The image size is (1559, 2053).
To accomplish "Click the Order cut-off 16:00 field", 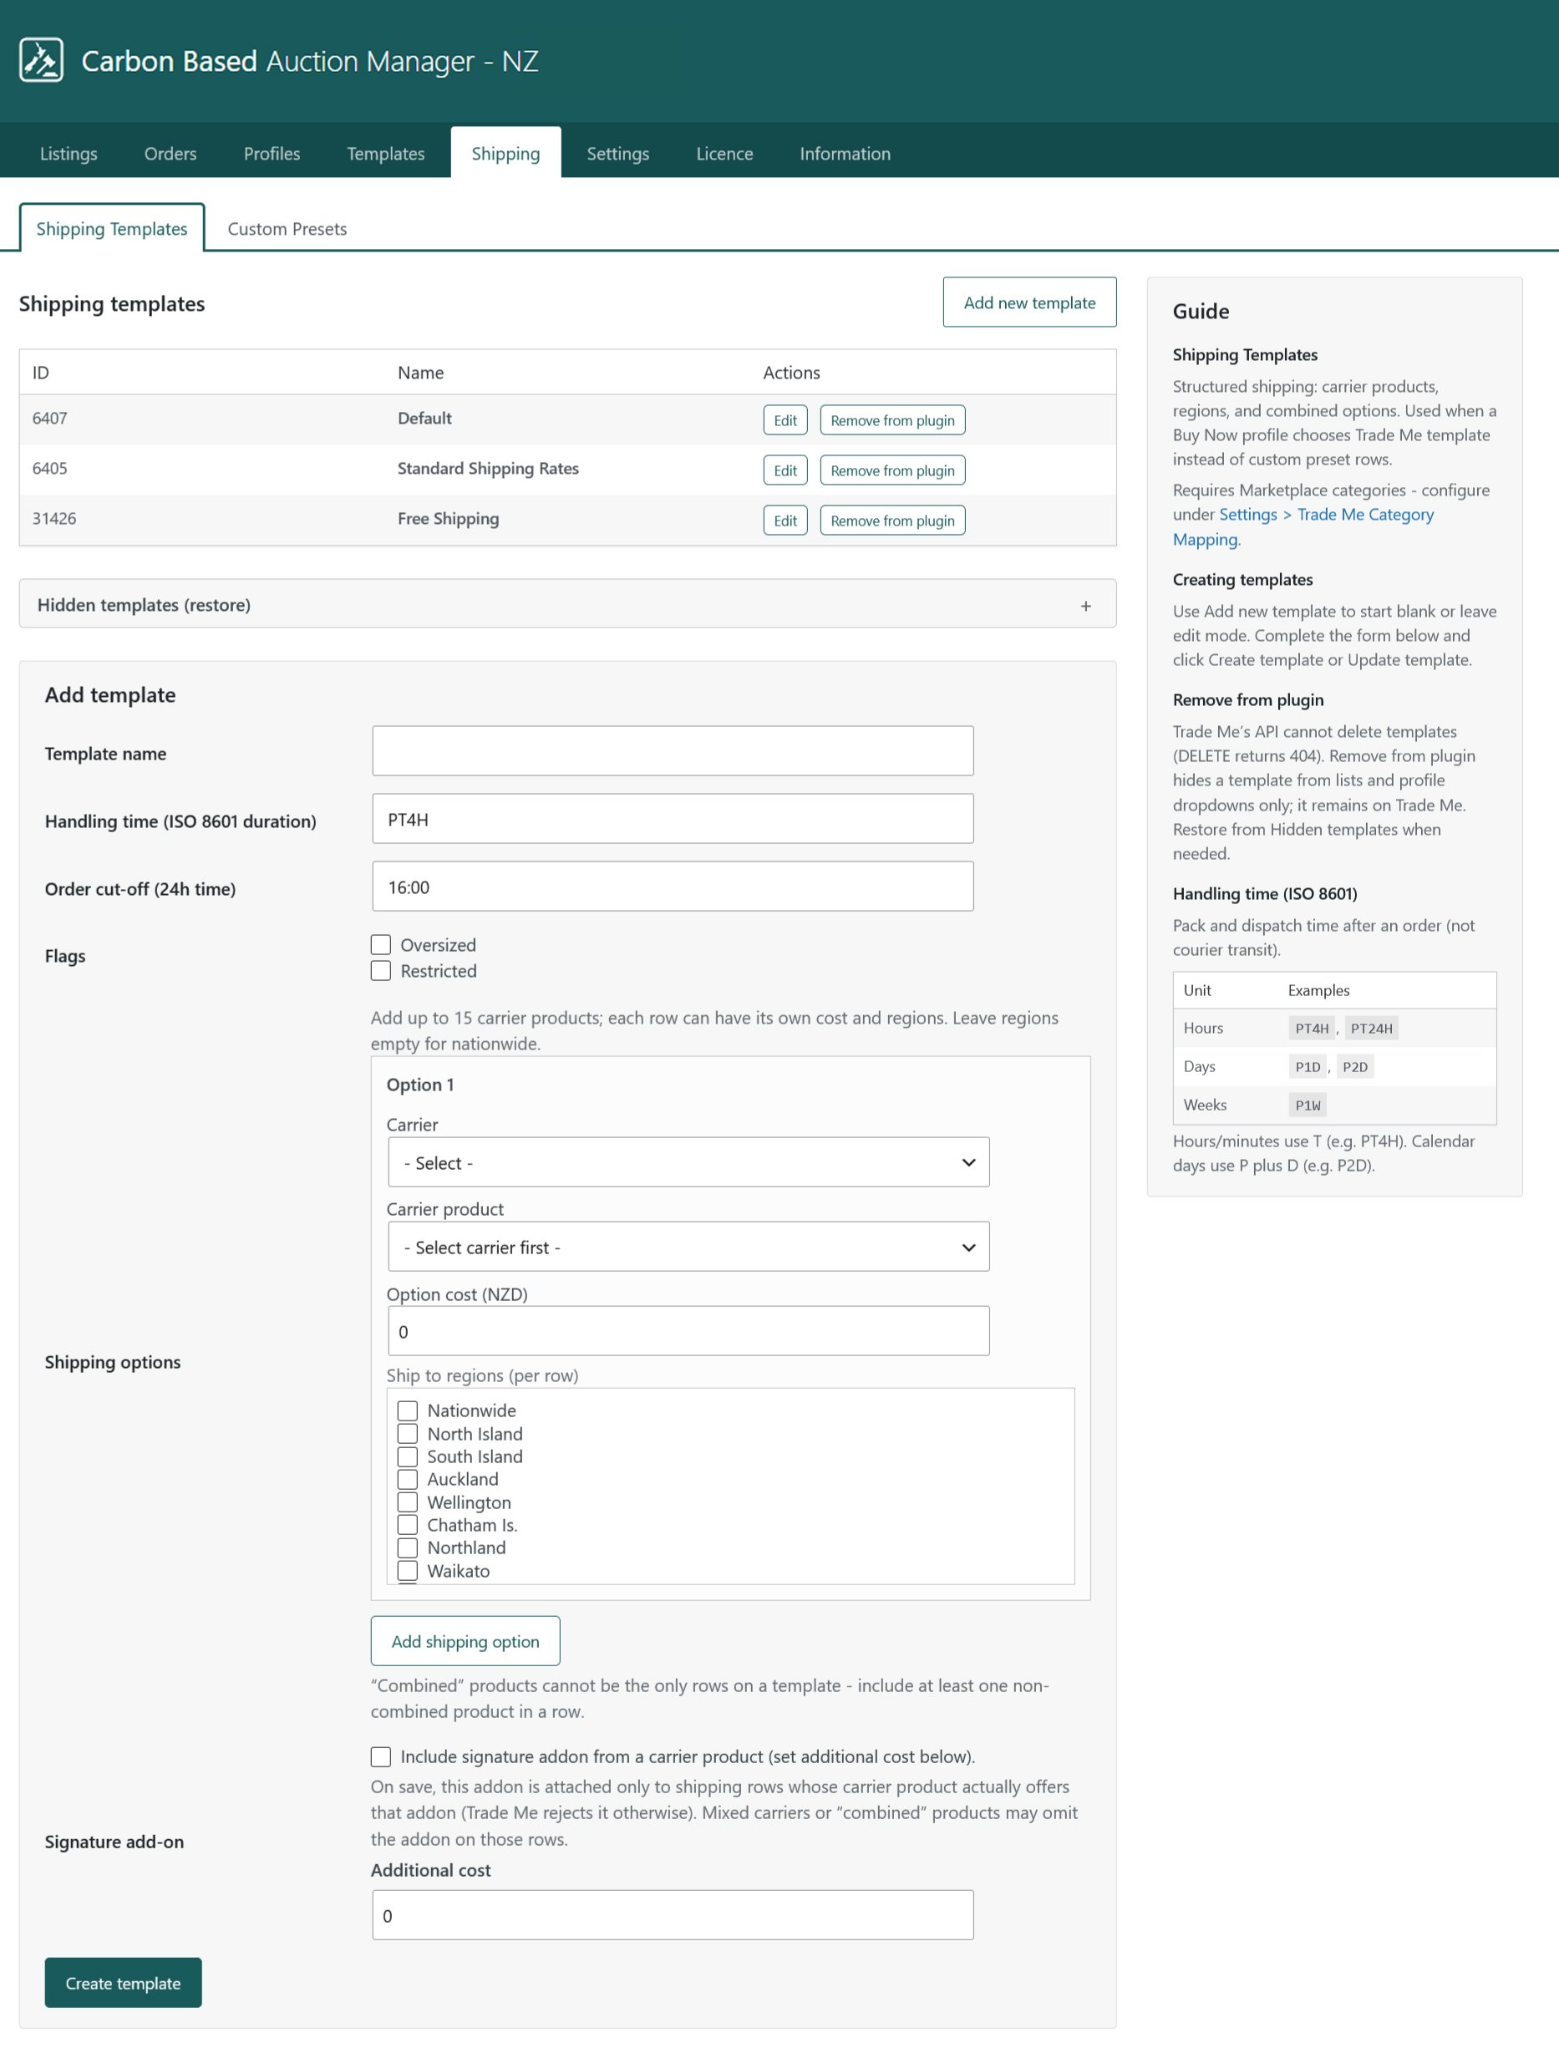I will (x=673, y=887).
